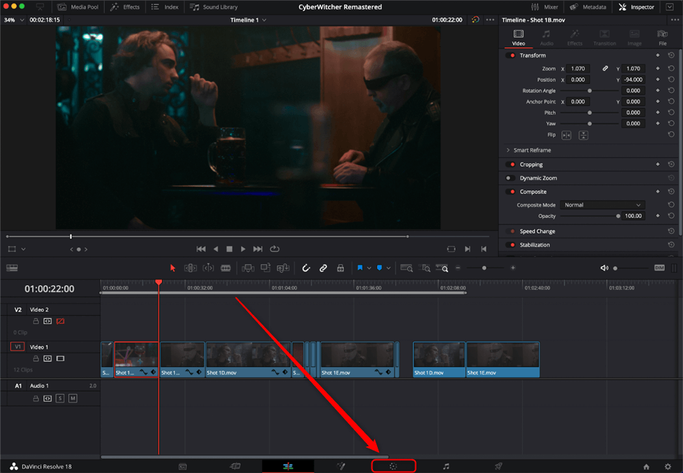Image resolution: width=683 pixels, height=473 pixels.
Task: Toggle Linked Selection chain icon
Action: (323, 268)
